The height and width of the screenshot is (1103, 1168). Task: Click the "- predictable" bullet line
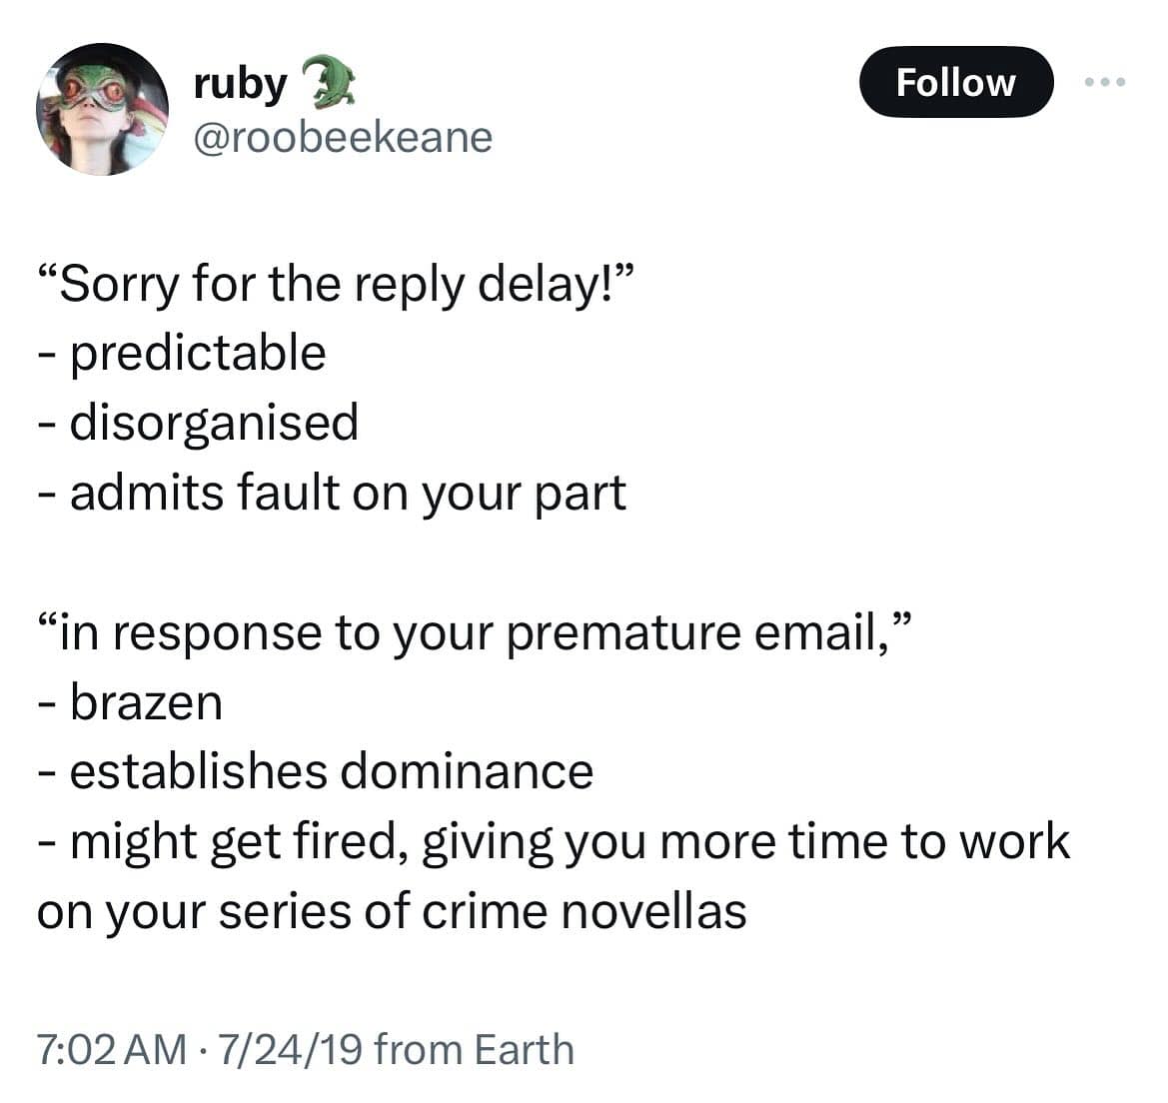[x=182, y=353]
